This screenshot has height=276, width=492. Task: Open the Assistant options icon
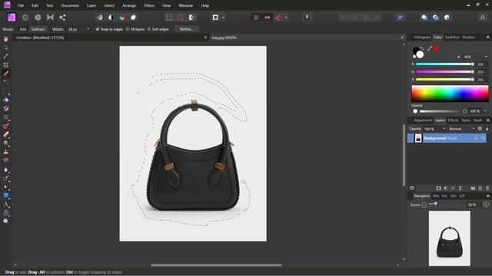[307, 18]
